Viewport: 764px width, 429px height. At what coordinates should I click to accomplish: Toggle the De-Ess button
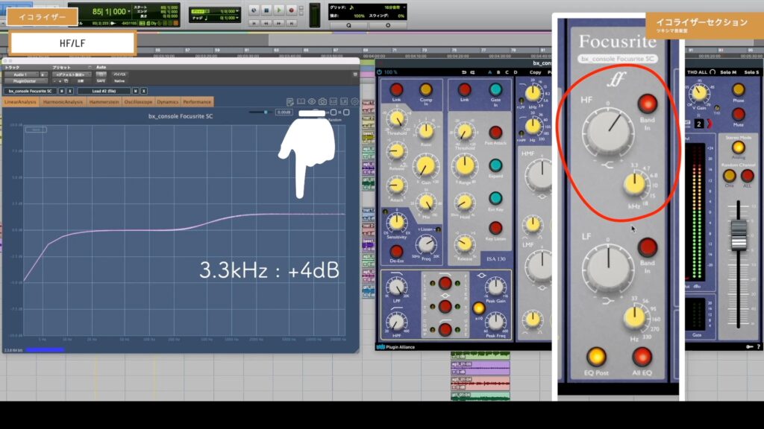pyautogui.click(x=397, y=252)
